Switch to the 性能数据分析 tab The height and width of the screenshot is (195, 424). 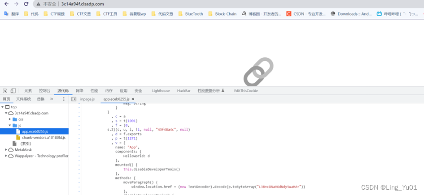pos(211,91)
